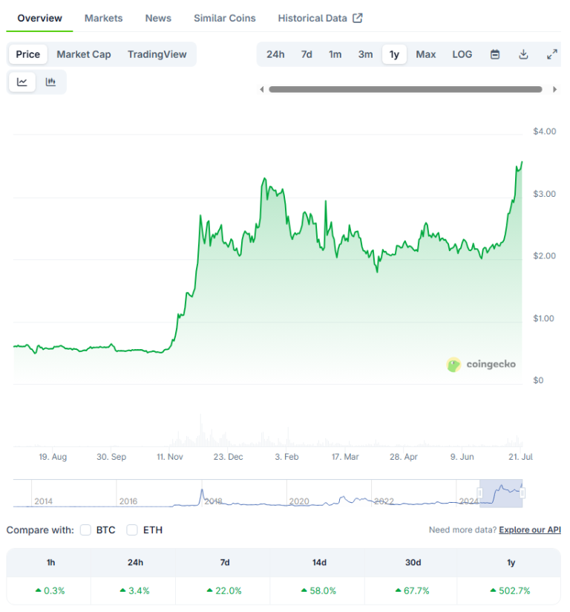Download the chart data
This screenshot has width=570, height=612.
(x=522, y=53)
